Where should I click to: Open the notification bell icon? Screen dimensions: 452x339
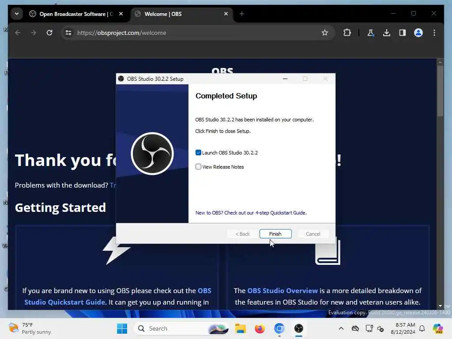pos(422,328)
